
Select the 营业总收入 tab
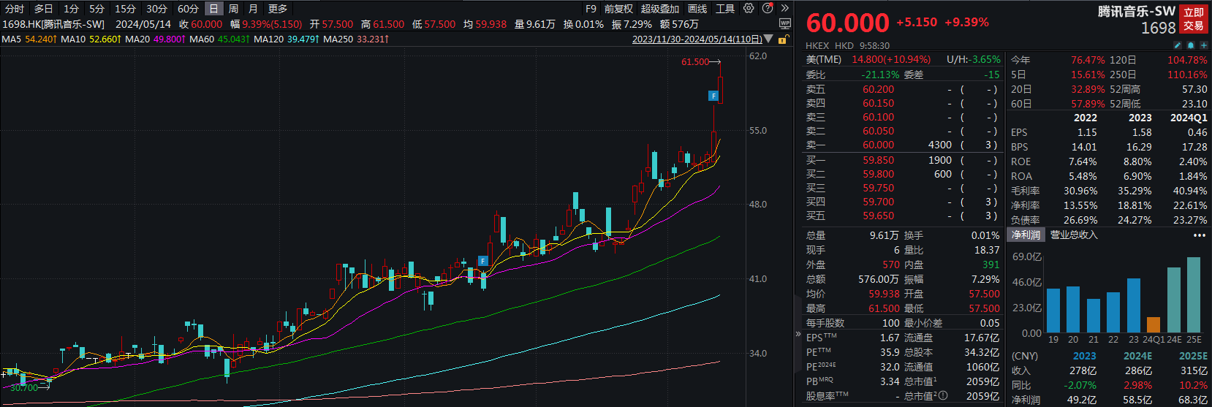(x=1074, y=235)
